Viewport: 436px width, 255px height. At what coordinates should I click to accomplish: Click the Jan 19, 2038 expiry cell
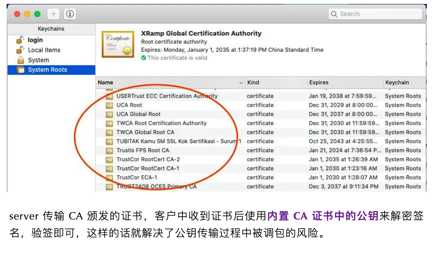[343, 96]
